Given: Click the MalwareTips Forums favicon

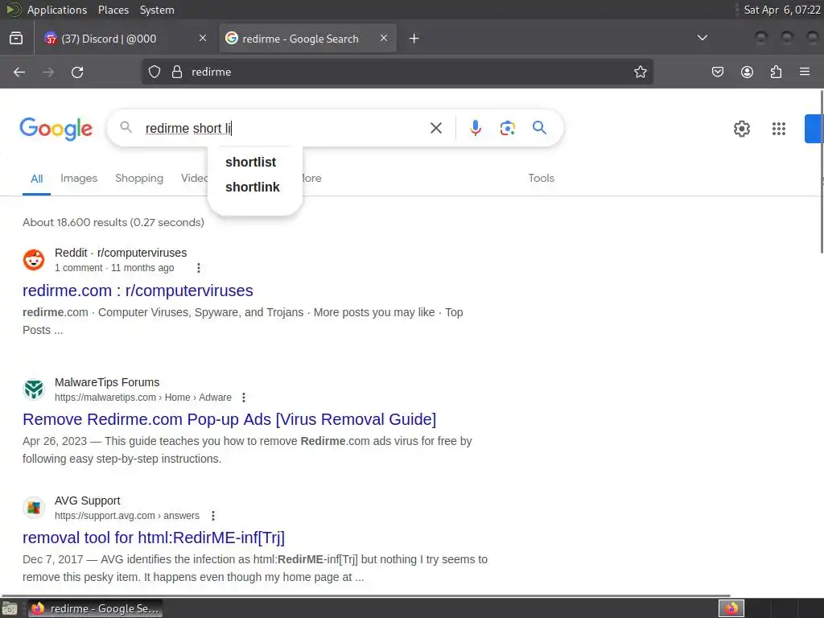Looking at the screenshot, I should click(x=34, y=389).
